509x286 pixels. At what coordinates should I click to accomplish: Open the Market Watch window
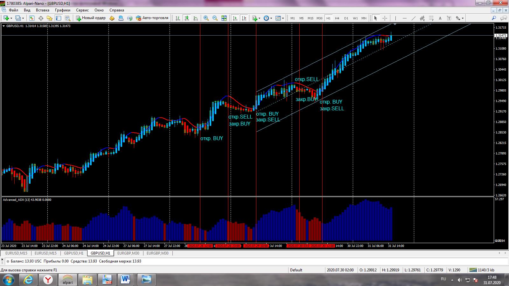pos(32,18)
